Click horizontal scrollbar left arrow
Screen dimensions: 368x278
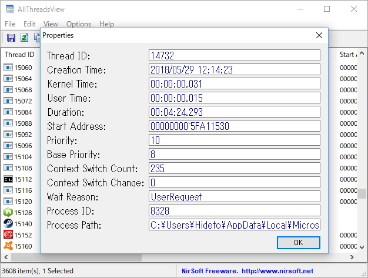coord(6,257)
